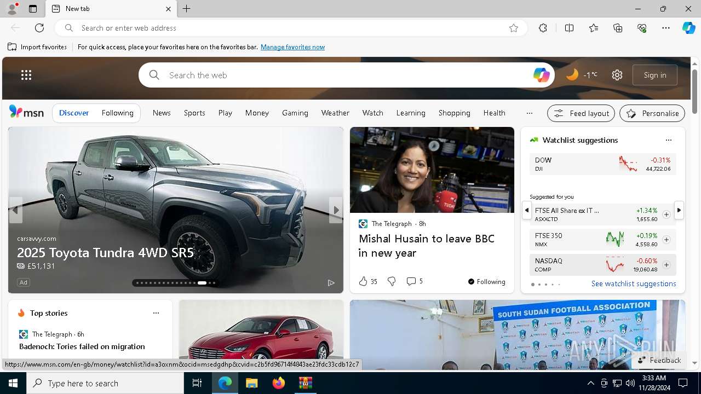Open MSN app launcher grid
701x394 pixels.
pyautogui.click(x=26, y=75)
